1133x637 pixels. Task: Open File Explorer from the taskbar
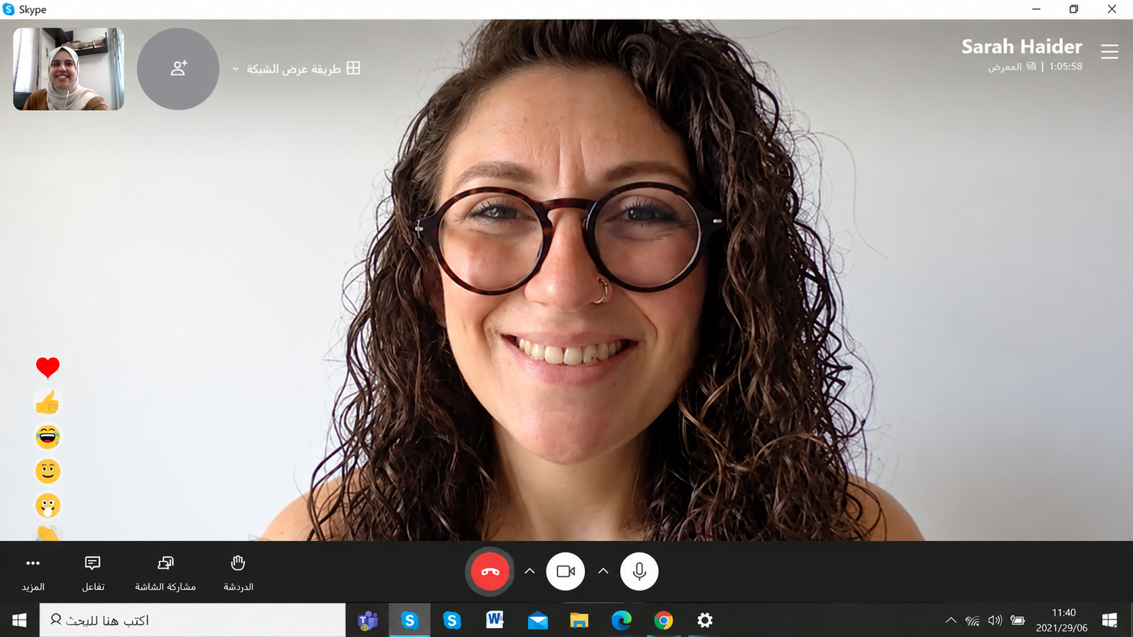(x=579, y=620)
